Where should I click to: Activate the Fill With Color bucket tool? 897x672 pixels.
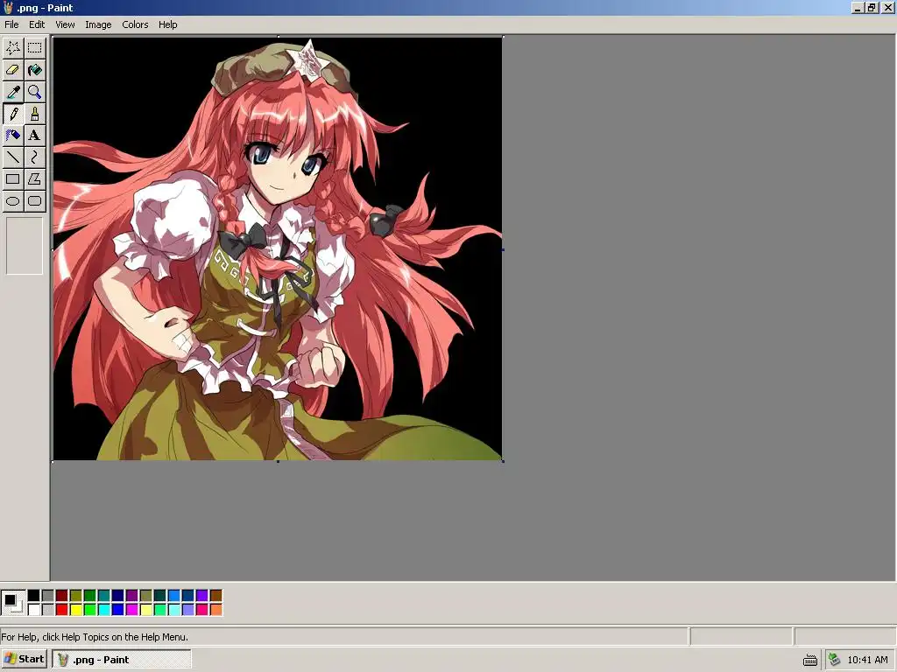(x=35, y=70)
